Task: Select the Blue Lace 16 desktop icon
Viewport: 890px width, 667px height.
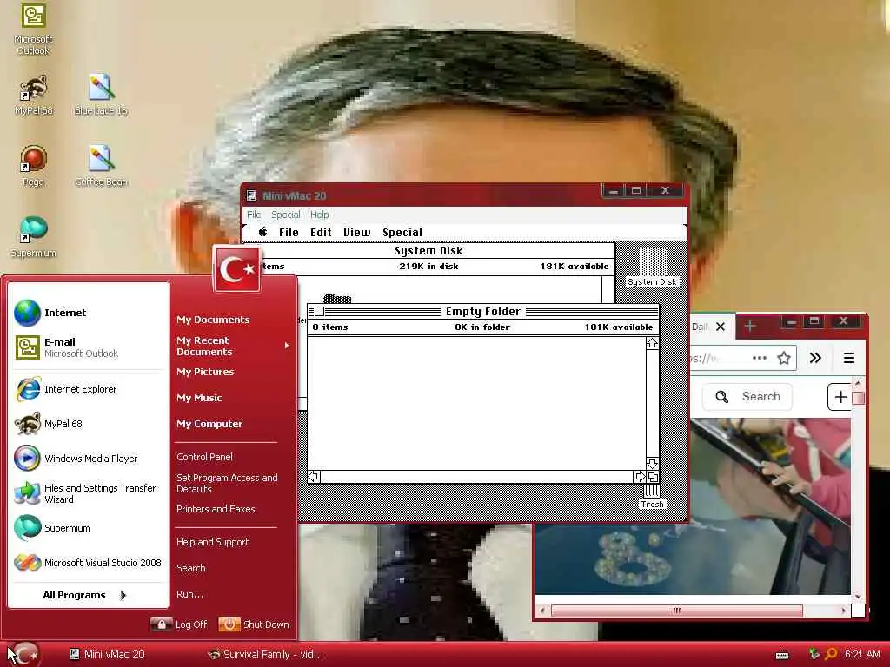Action: coord(101,96)
